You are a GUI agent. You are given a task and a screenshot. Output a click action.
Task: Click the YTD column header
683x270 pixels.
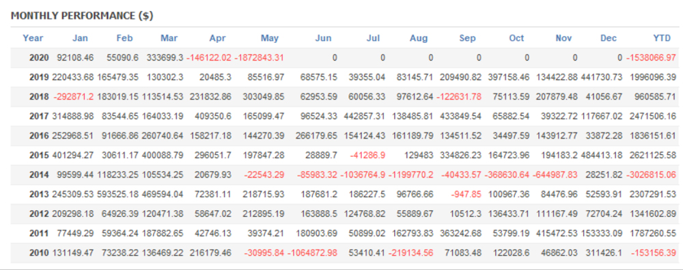pyautogui.click(x=662, y=38)
